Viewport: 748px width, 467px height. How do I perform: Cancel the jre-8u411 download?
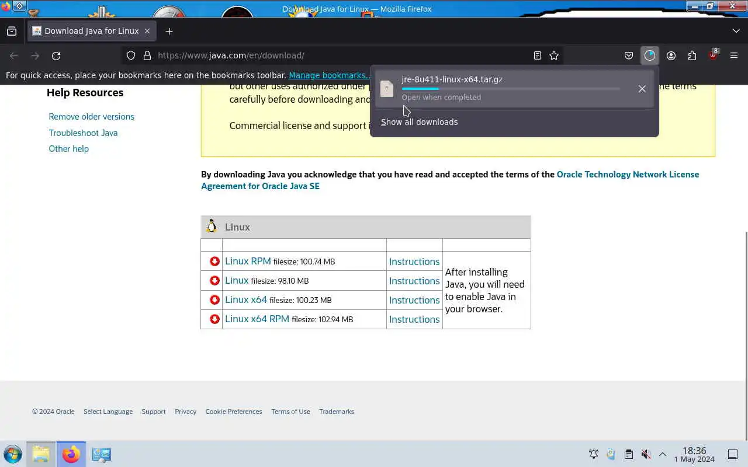coord(642,89)
